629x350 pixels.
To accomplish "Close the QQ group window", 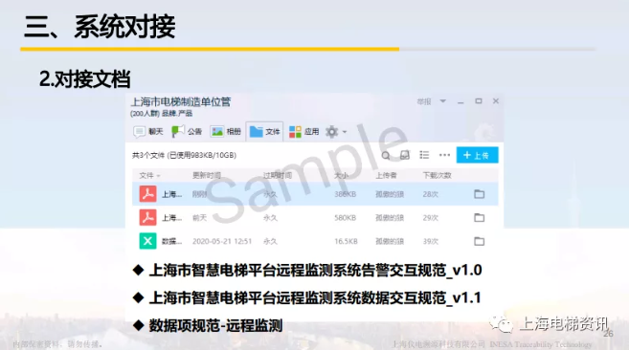I will [496, 101].
